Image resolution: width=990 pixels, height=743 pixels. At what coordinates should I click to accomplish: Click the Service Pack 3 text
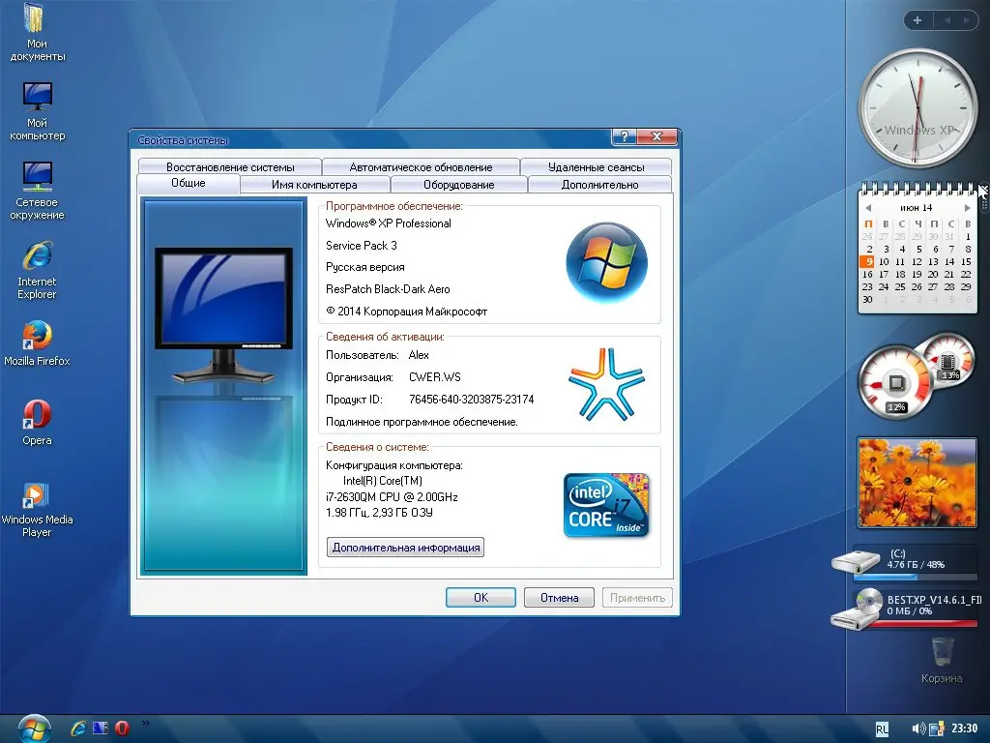tap(362, 245)
